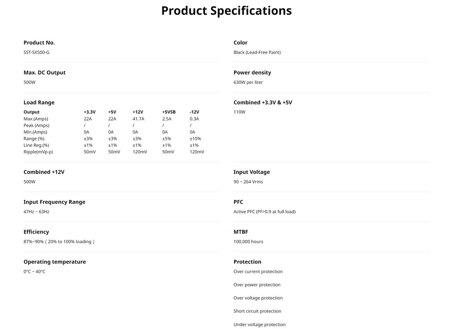Click the Short circuit protection entry
The height and width of the screenshot is (329, 453).
point(257,311)
